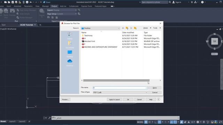Click the scroll right arrow of file list

pyautogui.click(x=160, y=80)
